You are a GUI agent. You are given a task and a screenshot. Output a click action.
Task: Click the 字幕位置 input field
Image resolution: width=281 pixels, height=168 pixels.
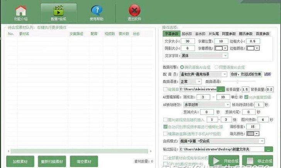221,41
